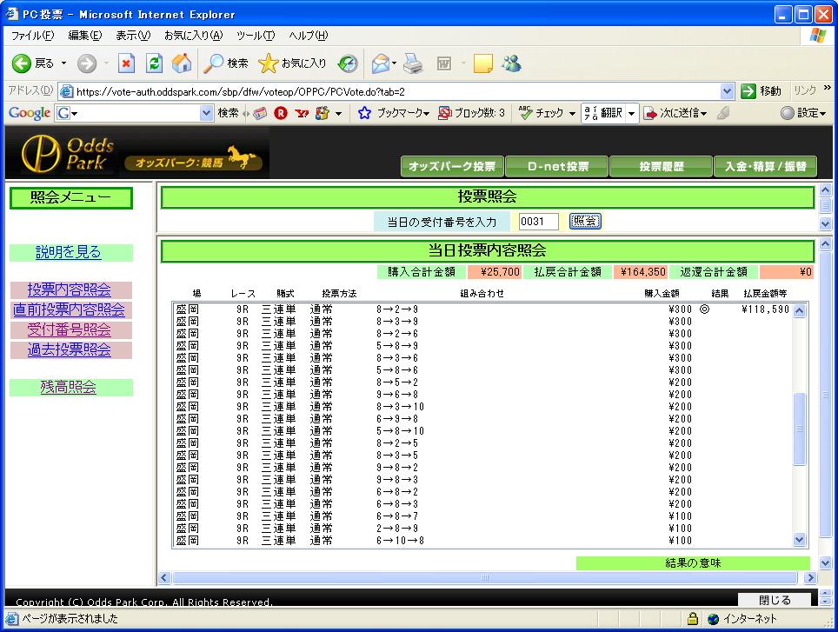Click the 閉じる close button at bottom
Screen dimensions: 838x632
pyautogui.click(x=775, y=600)
